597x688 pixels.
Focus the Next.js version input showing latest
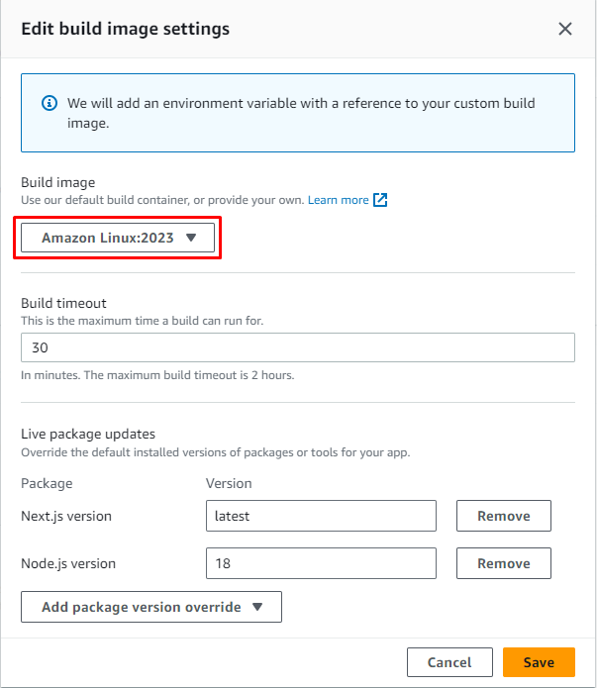pyautogui.click(x=321, y=516)
